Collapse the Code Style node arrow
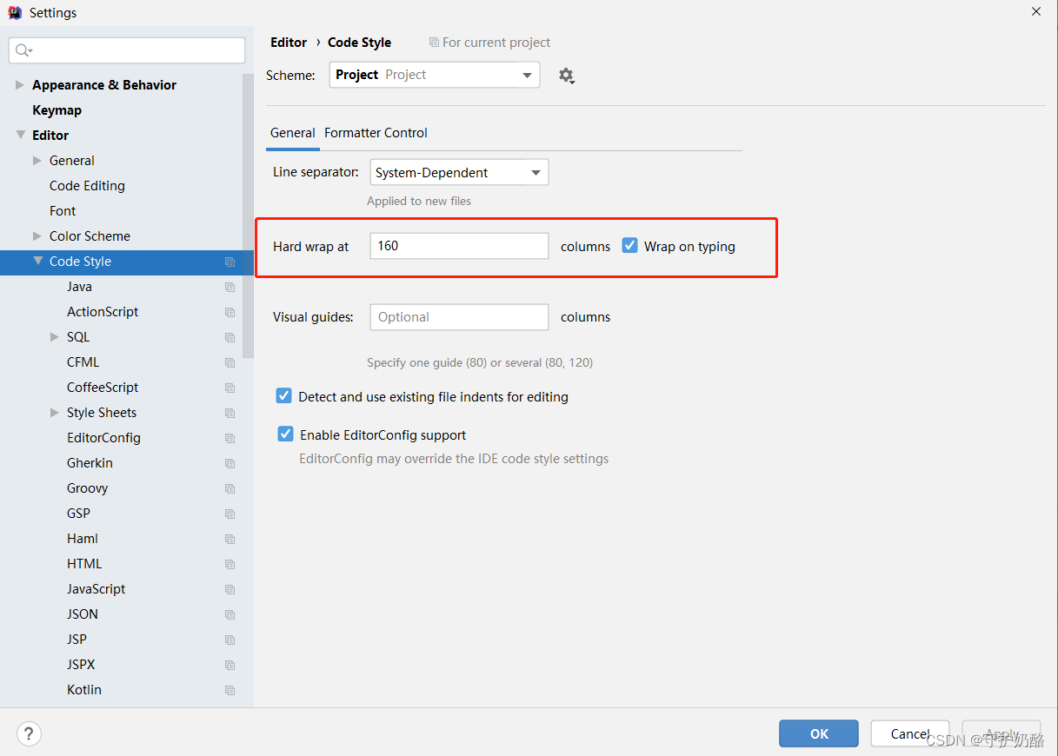This screenshot has height=756, width=1058. pos(37,261)
